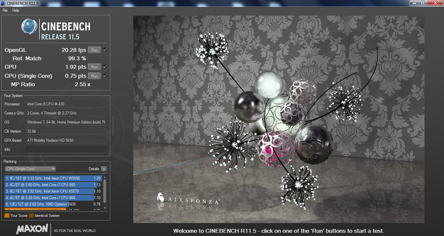Viewport: 444px width, 236px height.
Task: Click the Details label in Ranking
Action: click(94, 169)
